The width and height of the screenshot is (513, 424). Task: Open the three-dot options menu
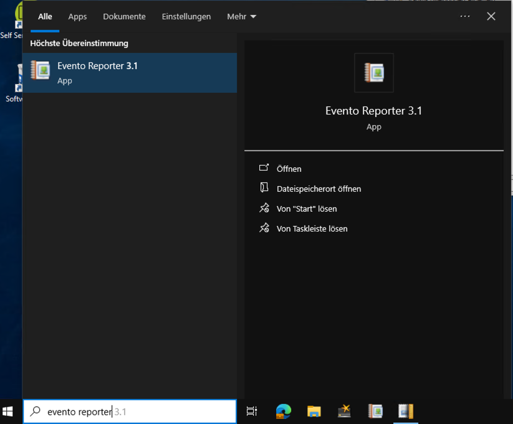[465, 17]
